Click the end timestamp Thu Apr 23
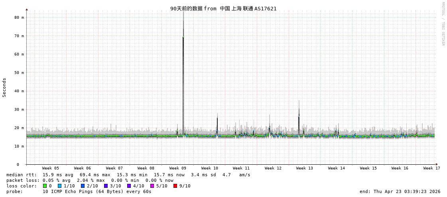The width and height of the screenshot is (447, 197). click(400, 191)
